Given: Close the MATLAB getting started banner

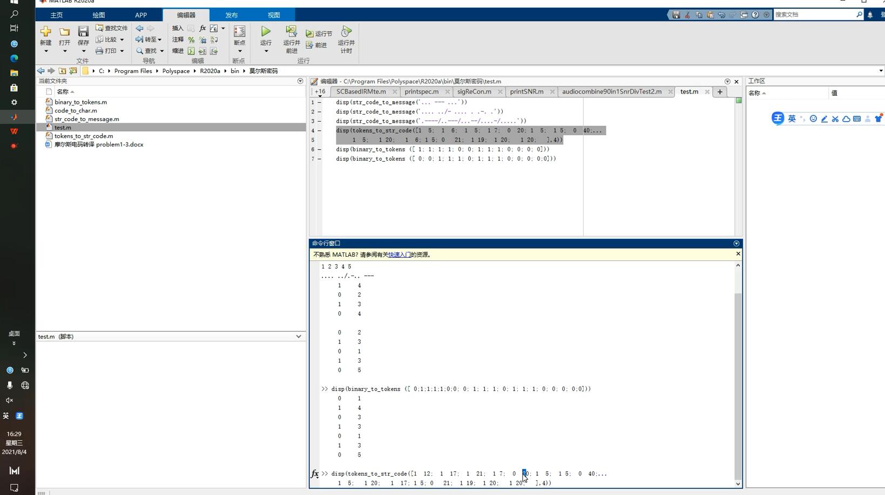Looking at the screenshot, I should point(738,254).
